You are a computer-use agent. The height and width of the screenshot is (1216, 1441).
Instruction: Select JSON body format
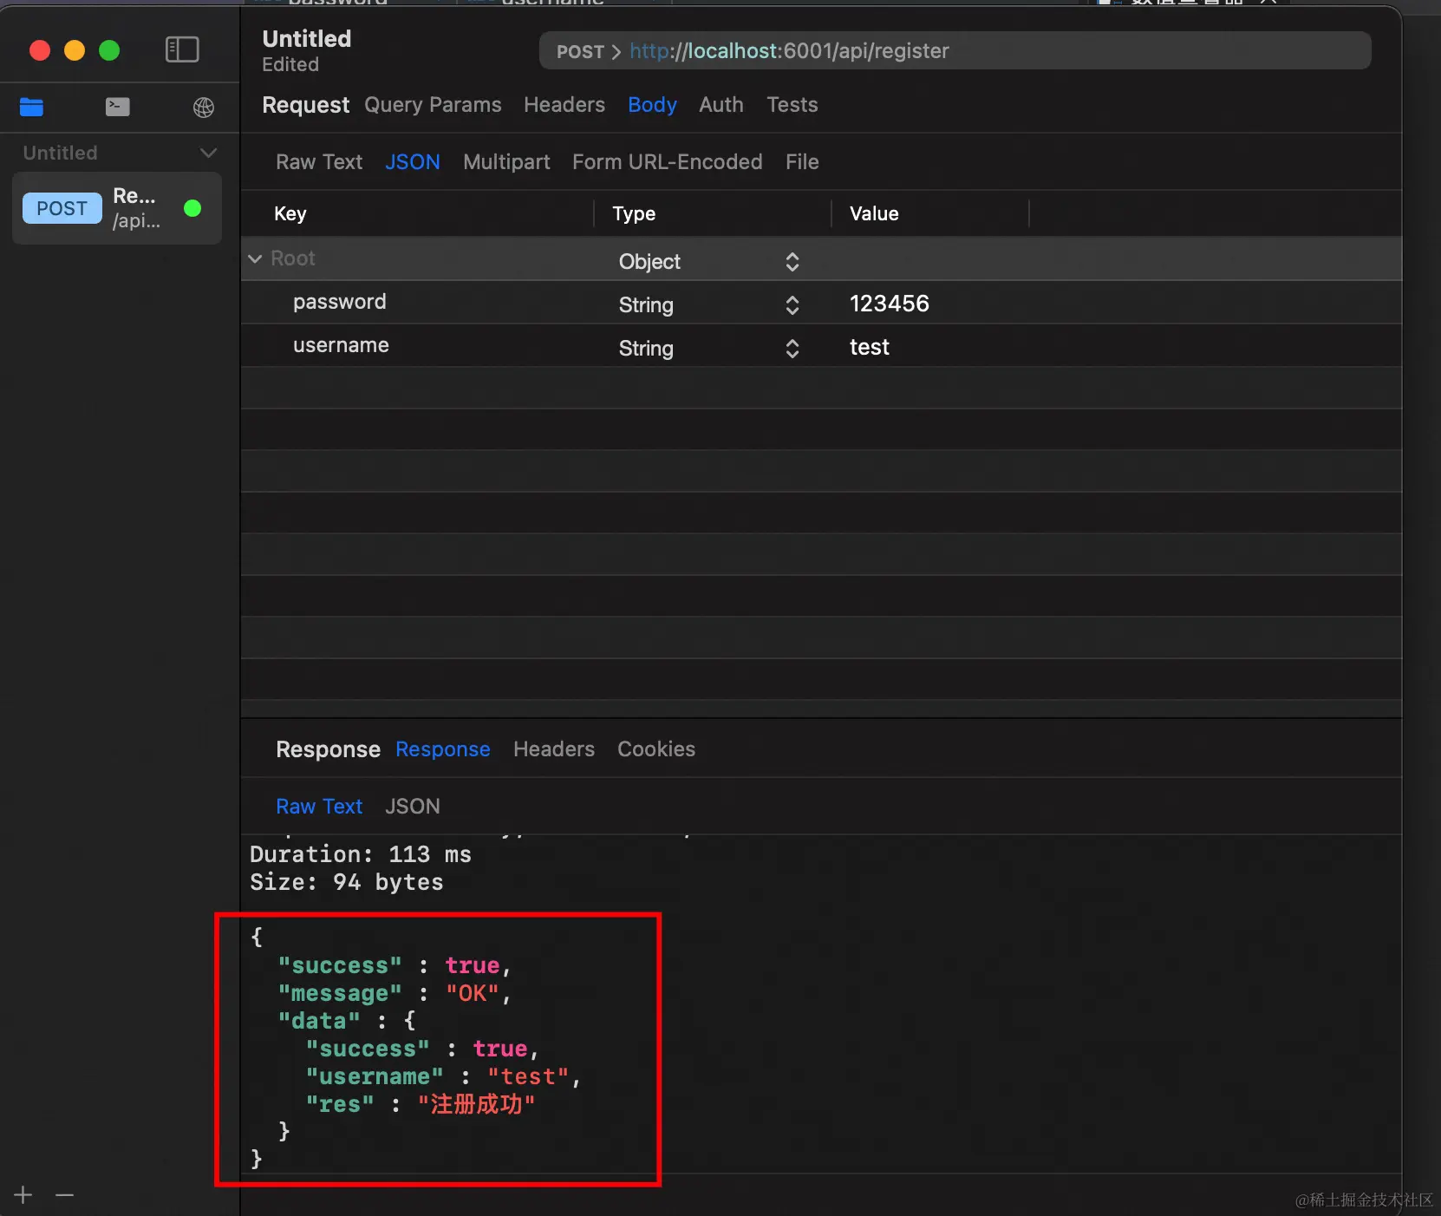pos(413,162)
